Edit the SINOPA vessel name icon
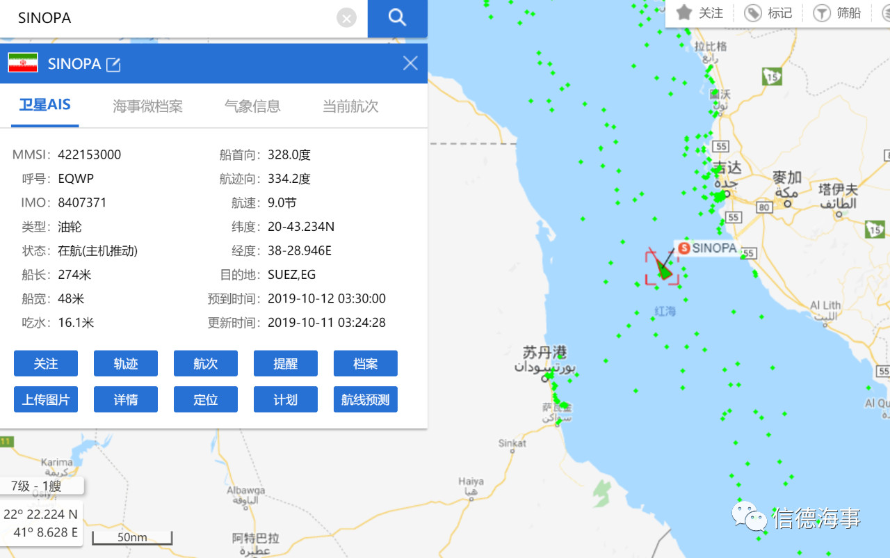This screenshot has width=890, height=558. pos(113,64)
